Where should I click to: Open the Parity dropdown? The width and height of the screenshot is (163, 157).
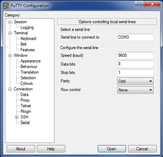pyautogui.click(x=135, y=81)
